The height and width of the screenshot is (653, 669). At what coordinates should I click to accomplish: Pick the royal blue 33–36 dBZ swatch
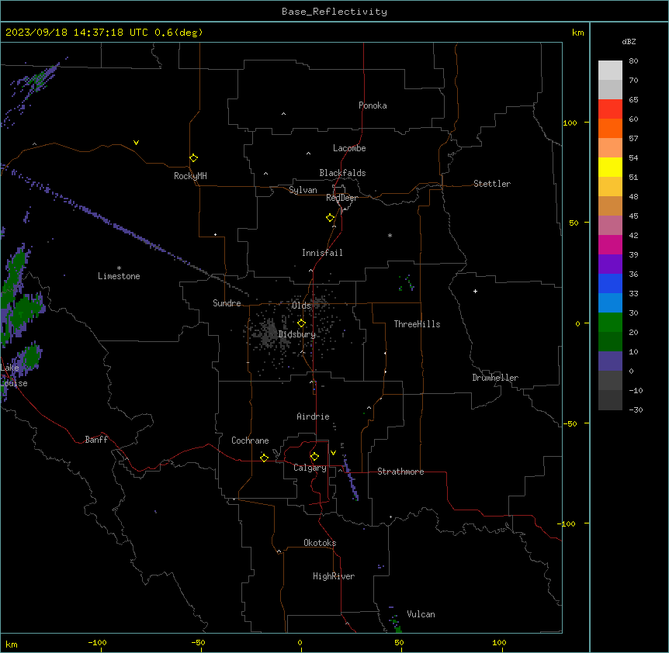[x=610, y=283]
